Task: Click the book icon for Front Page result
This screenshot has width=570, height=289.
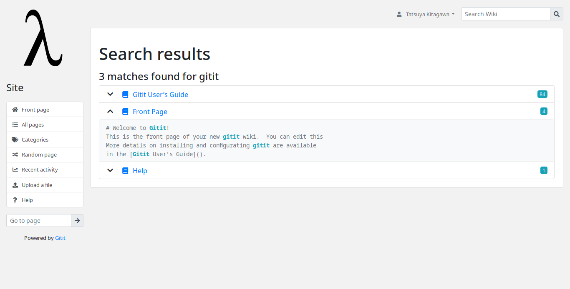Action: [125, 112]
